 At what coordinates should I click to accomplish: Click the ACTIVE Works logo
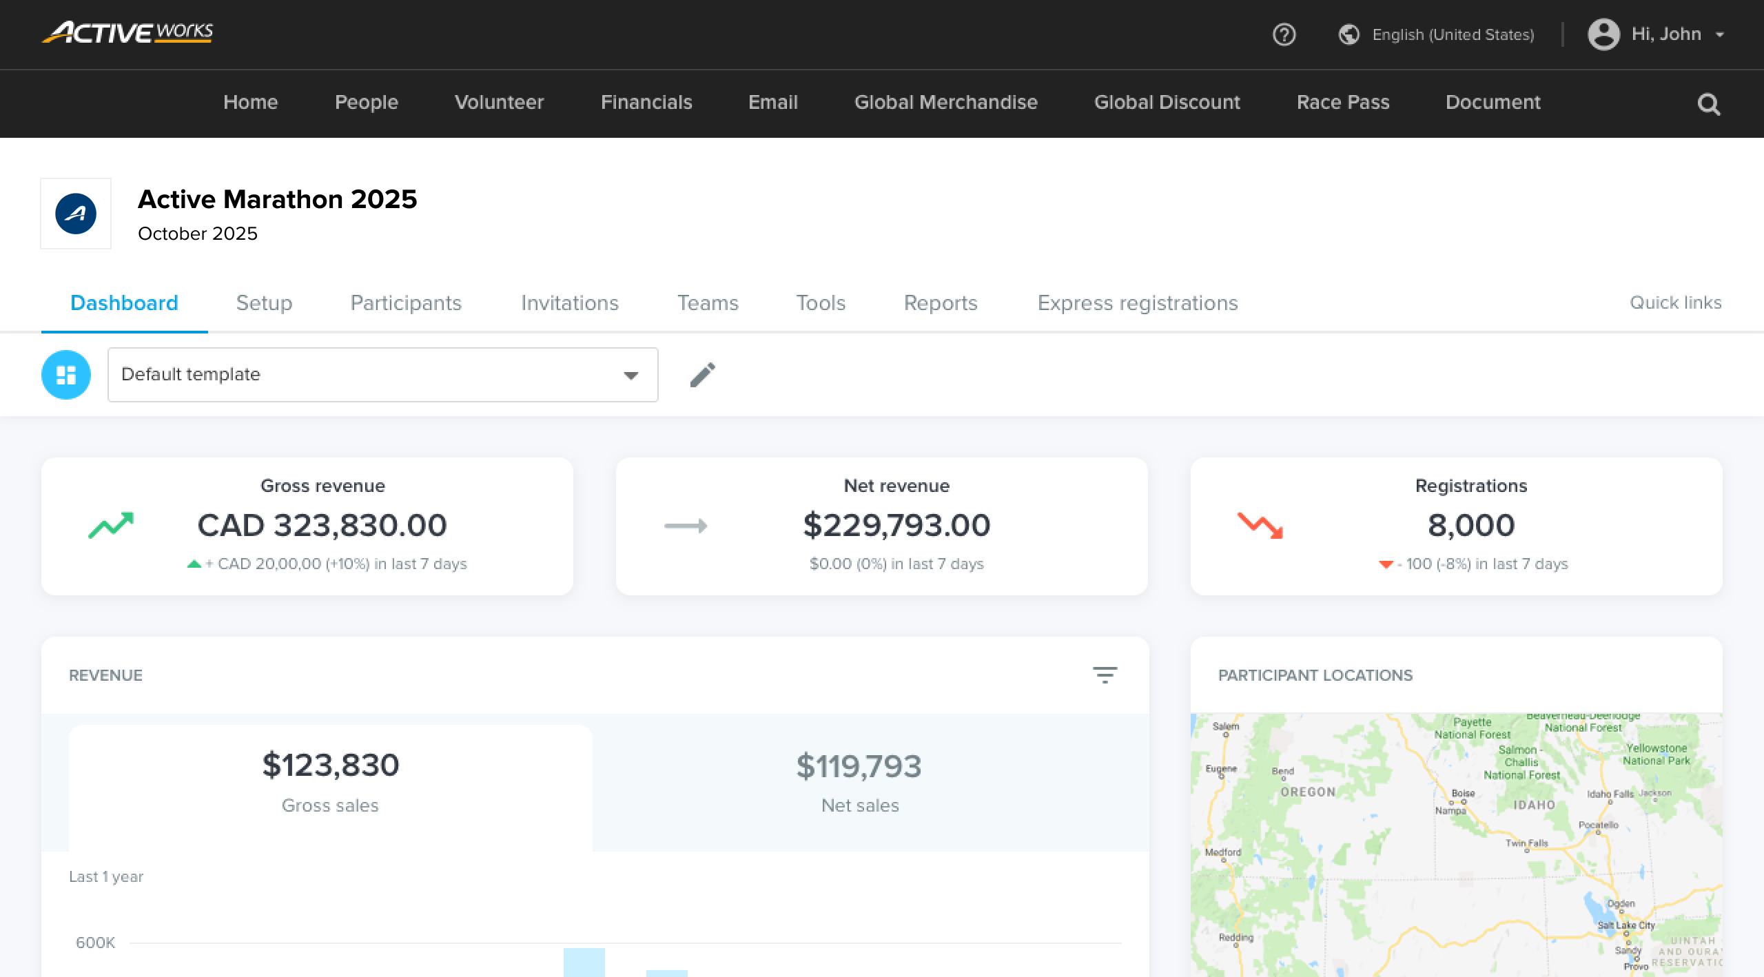(x=127, y=33)
